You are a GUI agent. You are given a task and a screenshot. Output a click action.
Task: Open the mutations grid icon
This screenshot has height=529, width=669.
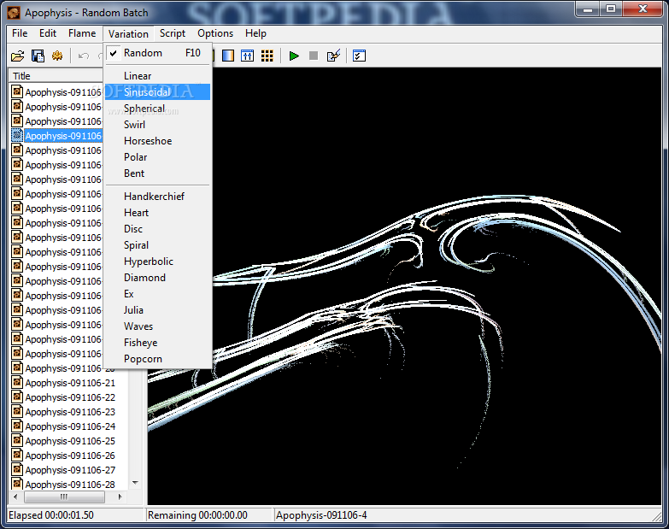click(x=267, y=56)
